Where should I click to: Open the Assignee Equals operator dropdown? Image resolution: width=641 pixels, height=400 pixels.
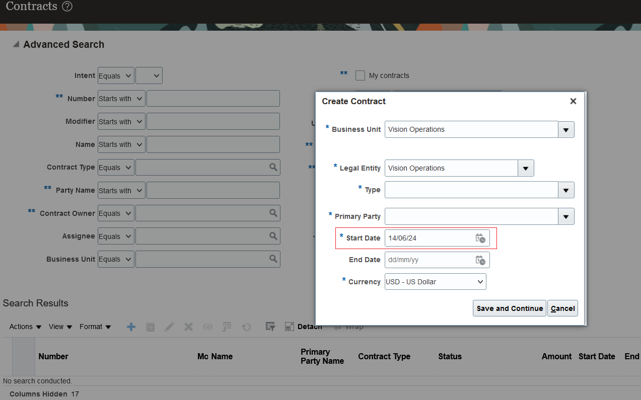pos(116,236)
